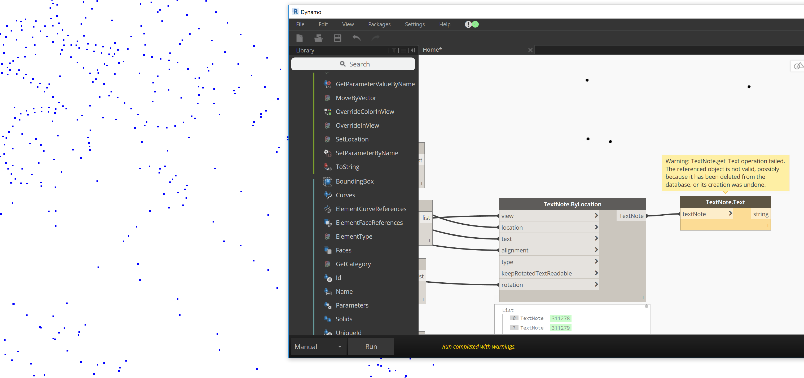Open the Packages menu
Viewport: 804px width, 378px height.
[379, 24]
